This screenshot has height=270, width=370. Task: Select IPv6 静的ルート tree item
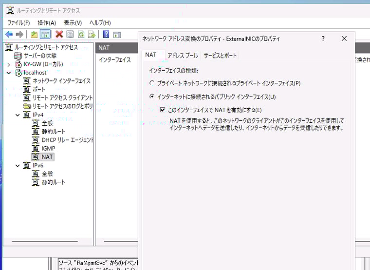point(54,182)
